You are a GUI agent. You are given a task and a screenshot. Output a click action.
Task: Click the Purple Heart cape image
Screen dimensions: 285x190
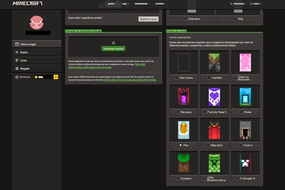click(x=214, y=97)
